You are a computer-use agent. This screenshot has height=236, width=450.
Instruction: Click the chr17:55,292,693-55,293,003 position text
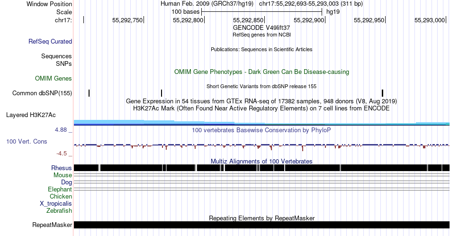point(311,4)
